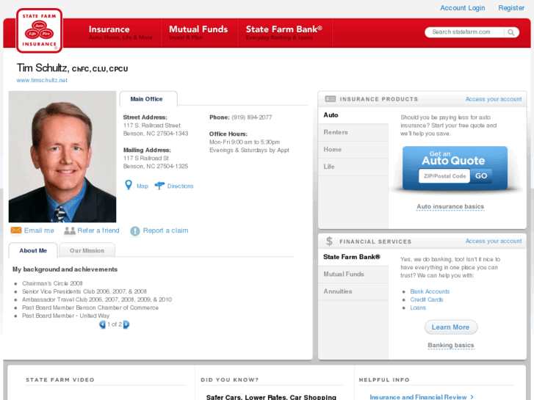Screen dimensions: 534x400
Task: Click the ZIP/Postal Code input field
Action: click(x=444, y=176)
